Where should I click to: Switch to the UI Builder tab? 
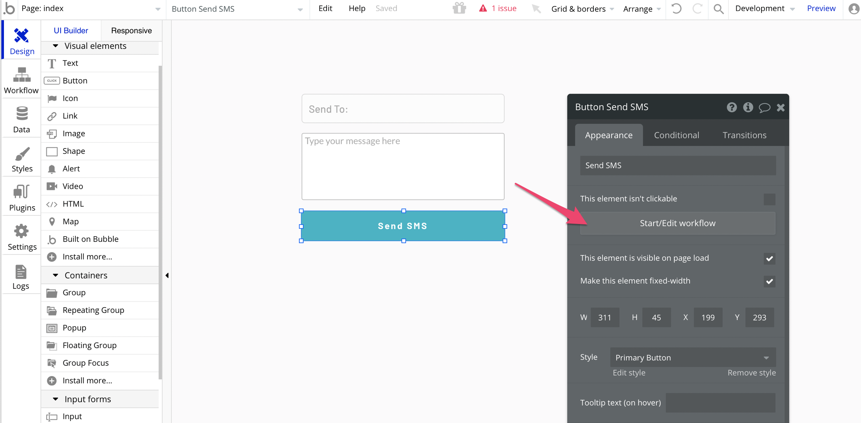click(x=71, y=31)
